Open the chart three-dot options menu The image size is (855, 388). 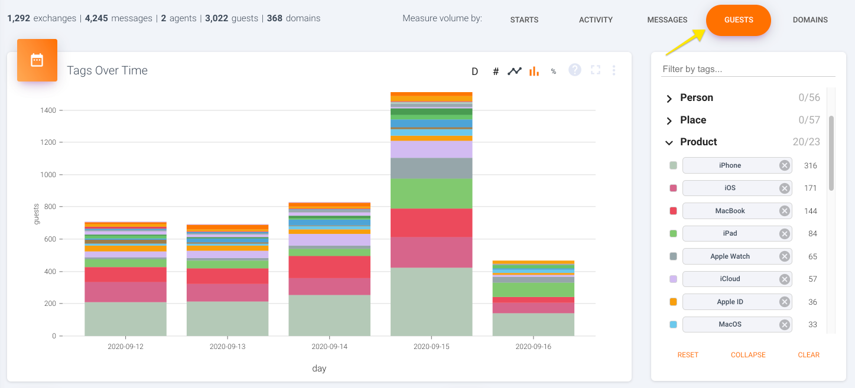614,70
